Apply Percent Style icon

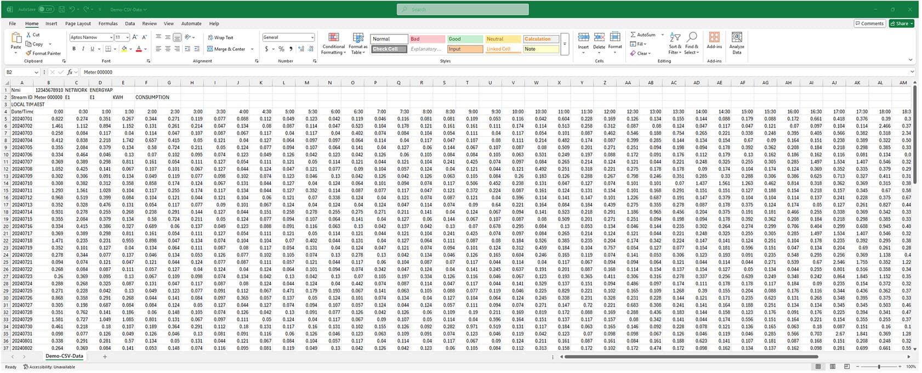281,49
